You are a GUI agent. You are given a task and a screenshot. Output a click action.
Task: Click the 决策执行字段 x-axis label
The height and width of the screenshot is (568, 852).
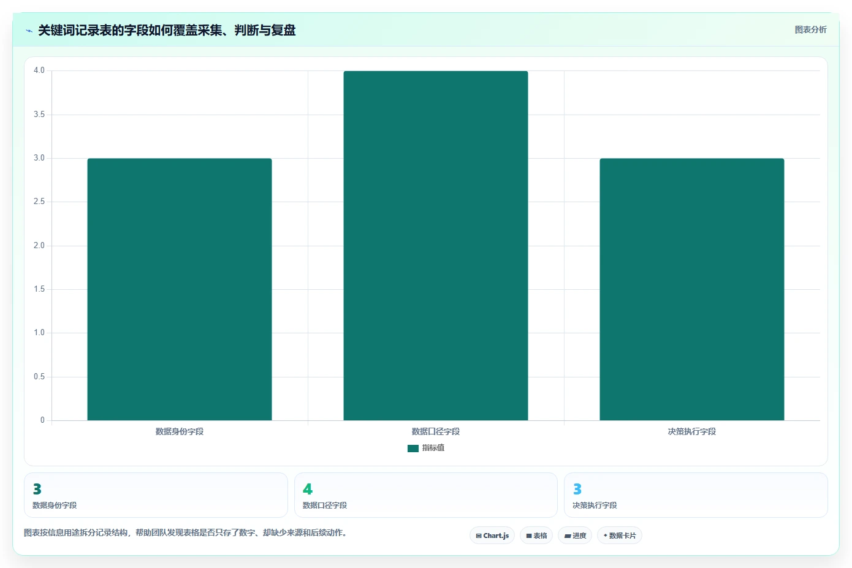pyautogui.click(x=692, y=431)
